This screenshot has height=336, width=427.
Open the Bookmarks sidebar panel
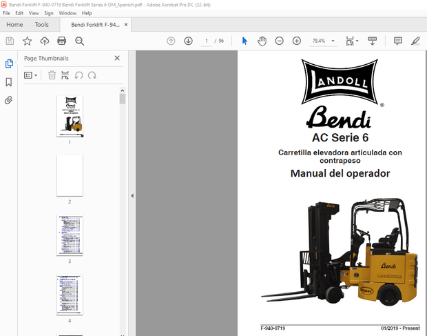pyautogui.click(x=9, y=82)
